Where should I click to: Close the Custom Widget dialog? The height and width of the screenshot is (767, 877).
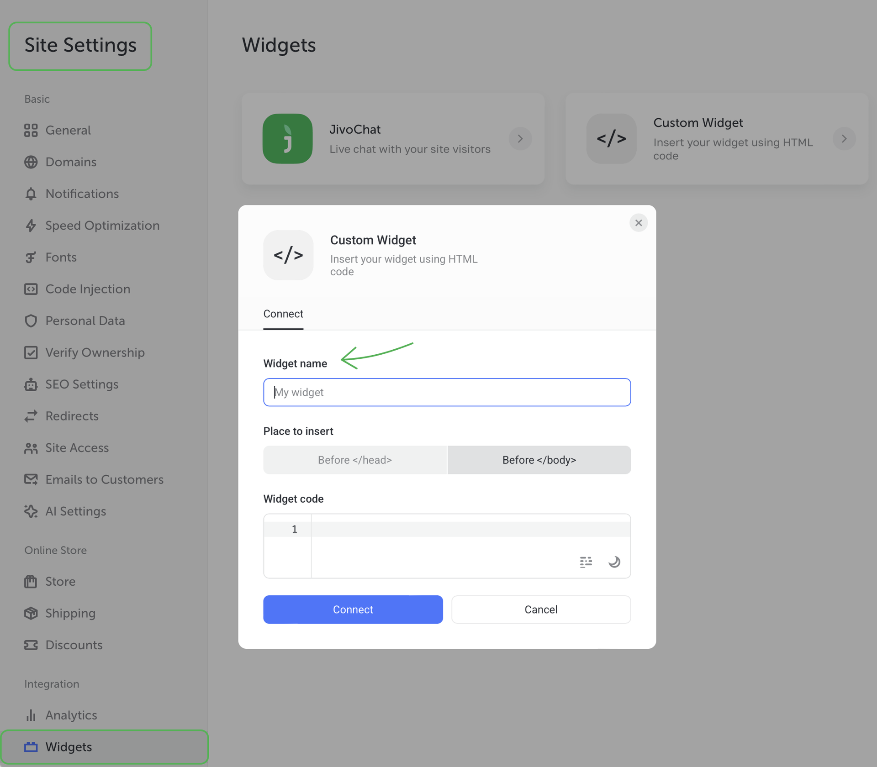coord(638,223)
